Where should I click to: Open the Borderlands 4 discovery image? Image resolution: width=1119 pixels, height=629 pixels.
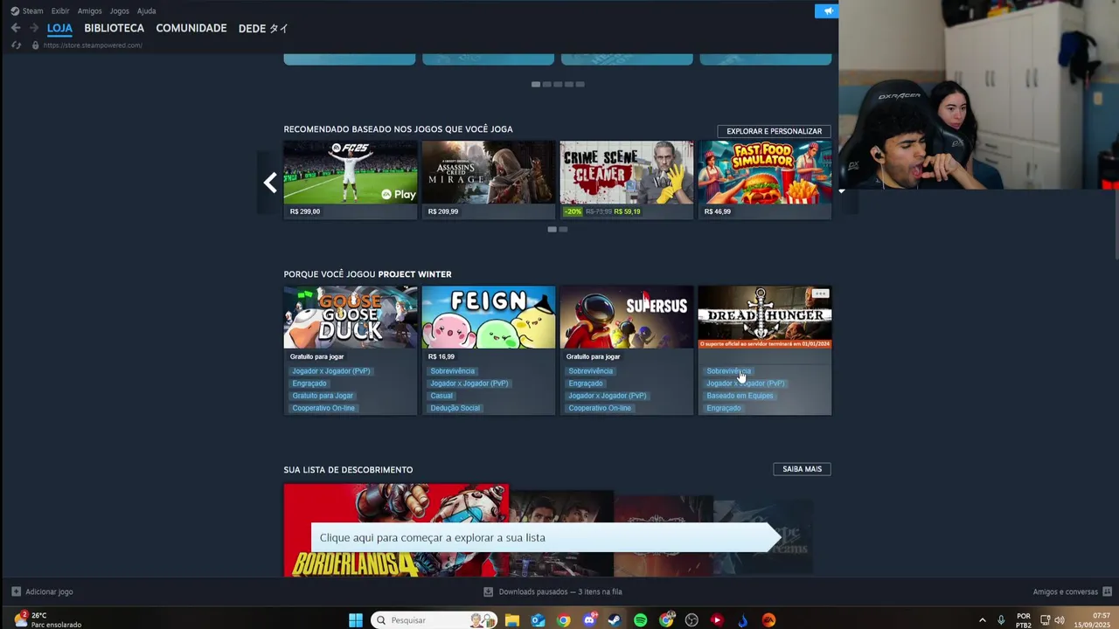click(x=396, y=530)
